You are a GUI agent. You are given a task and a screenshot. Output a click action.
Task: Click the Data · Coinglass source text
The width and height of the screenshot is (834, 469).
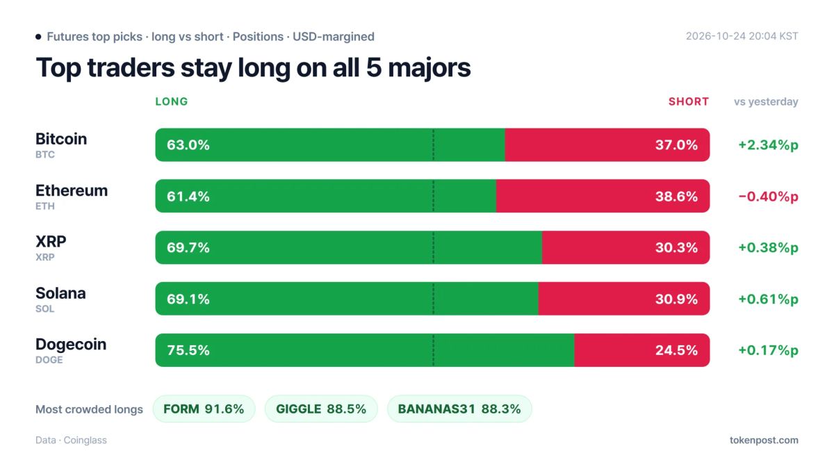[71, 440]
